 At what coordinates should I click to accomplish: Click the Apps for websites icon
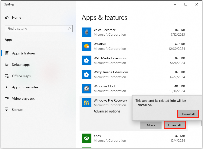tap(7, 87)
